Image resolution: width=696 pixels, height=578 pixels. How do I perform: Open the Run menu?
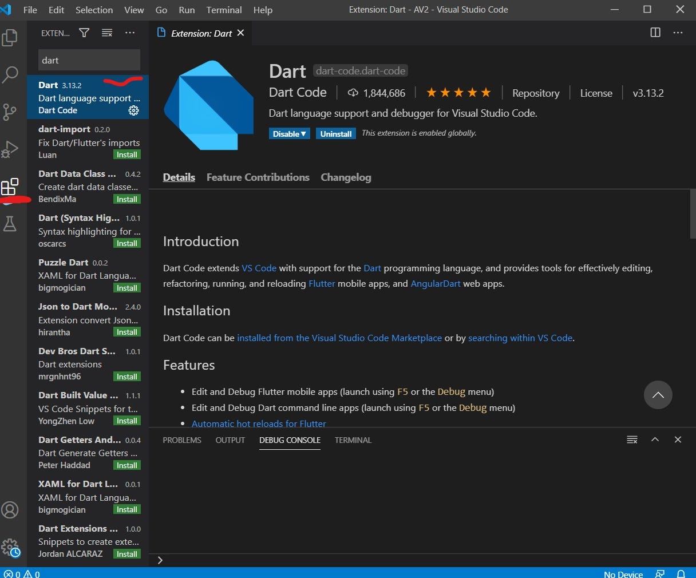pos(187,10)
